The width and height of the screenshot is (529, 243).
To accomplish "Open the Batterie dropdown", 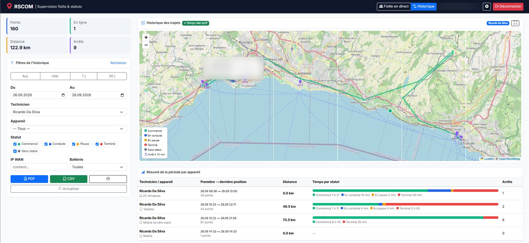I will [98, 167].
